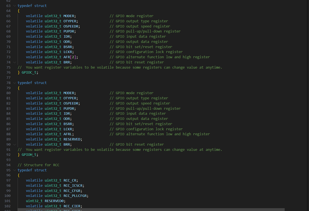Image resolution: width=309 pixels, height=211 pixels.
Task: Collapse the typedef struct starting on line 78
Action: 15,83
